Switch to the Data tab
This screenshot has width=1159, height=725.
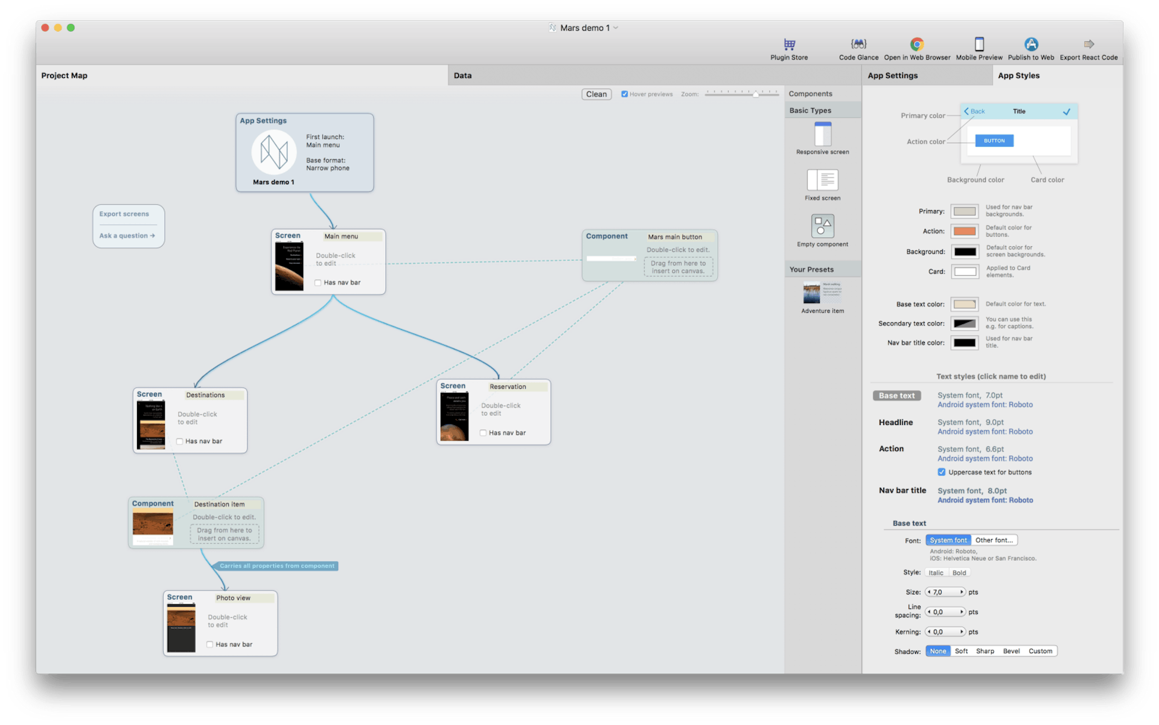pos(462,75)
